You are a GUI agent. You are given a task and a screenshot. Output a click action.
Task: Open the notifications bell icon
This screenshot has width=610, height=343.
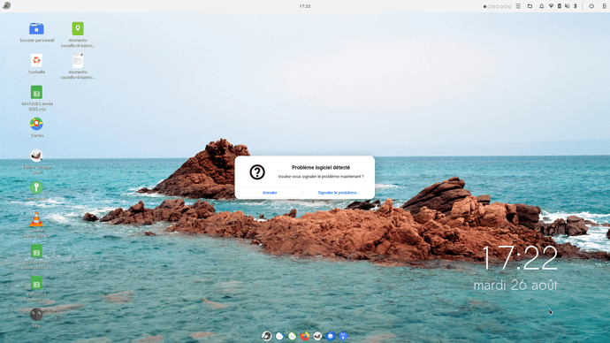(542, 6)
